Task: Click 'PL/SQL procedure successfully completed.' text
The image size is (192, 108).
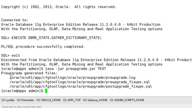Action: pos(43,47)
